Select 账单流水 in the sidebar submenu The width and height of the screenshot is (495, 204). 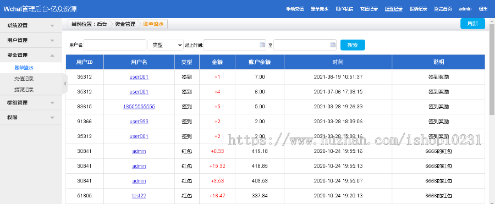coord(24,68)
